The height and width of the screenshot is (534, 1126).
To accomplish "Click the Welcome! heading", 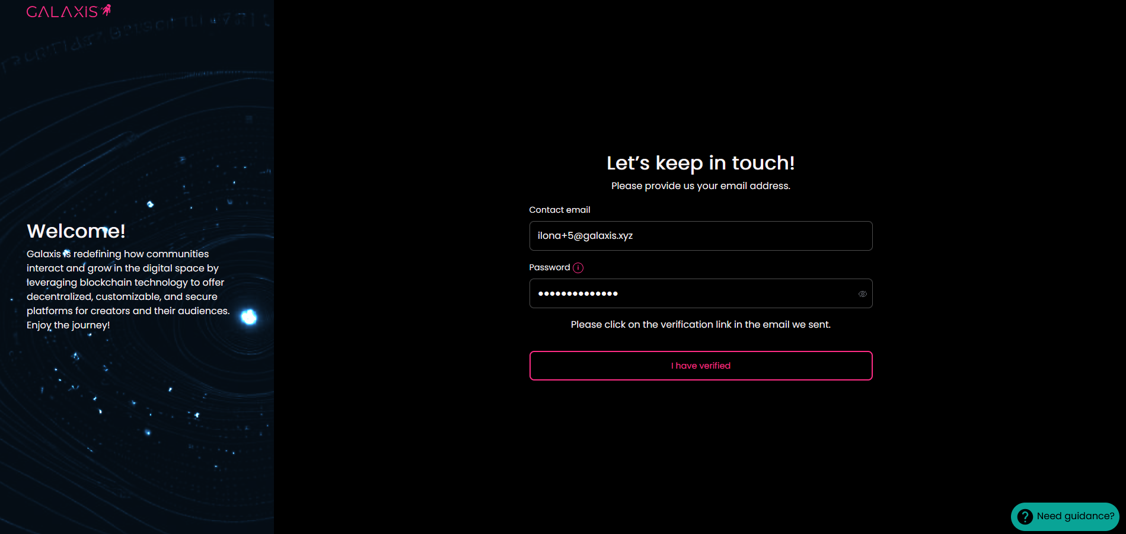I will tap(76, 231).
